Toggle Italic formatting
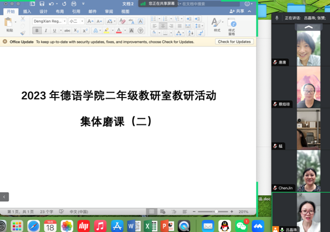330x232 pixels. (x=46, y=31)
